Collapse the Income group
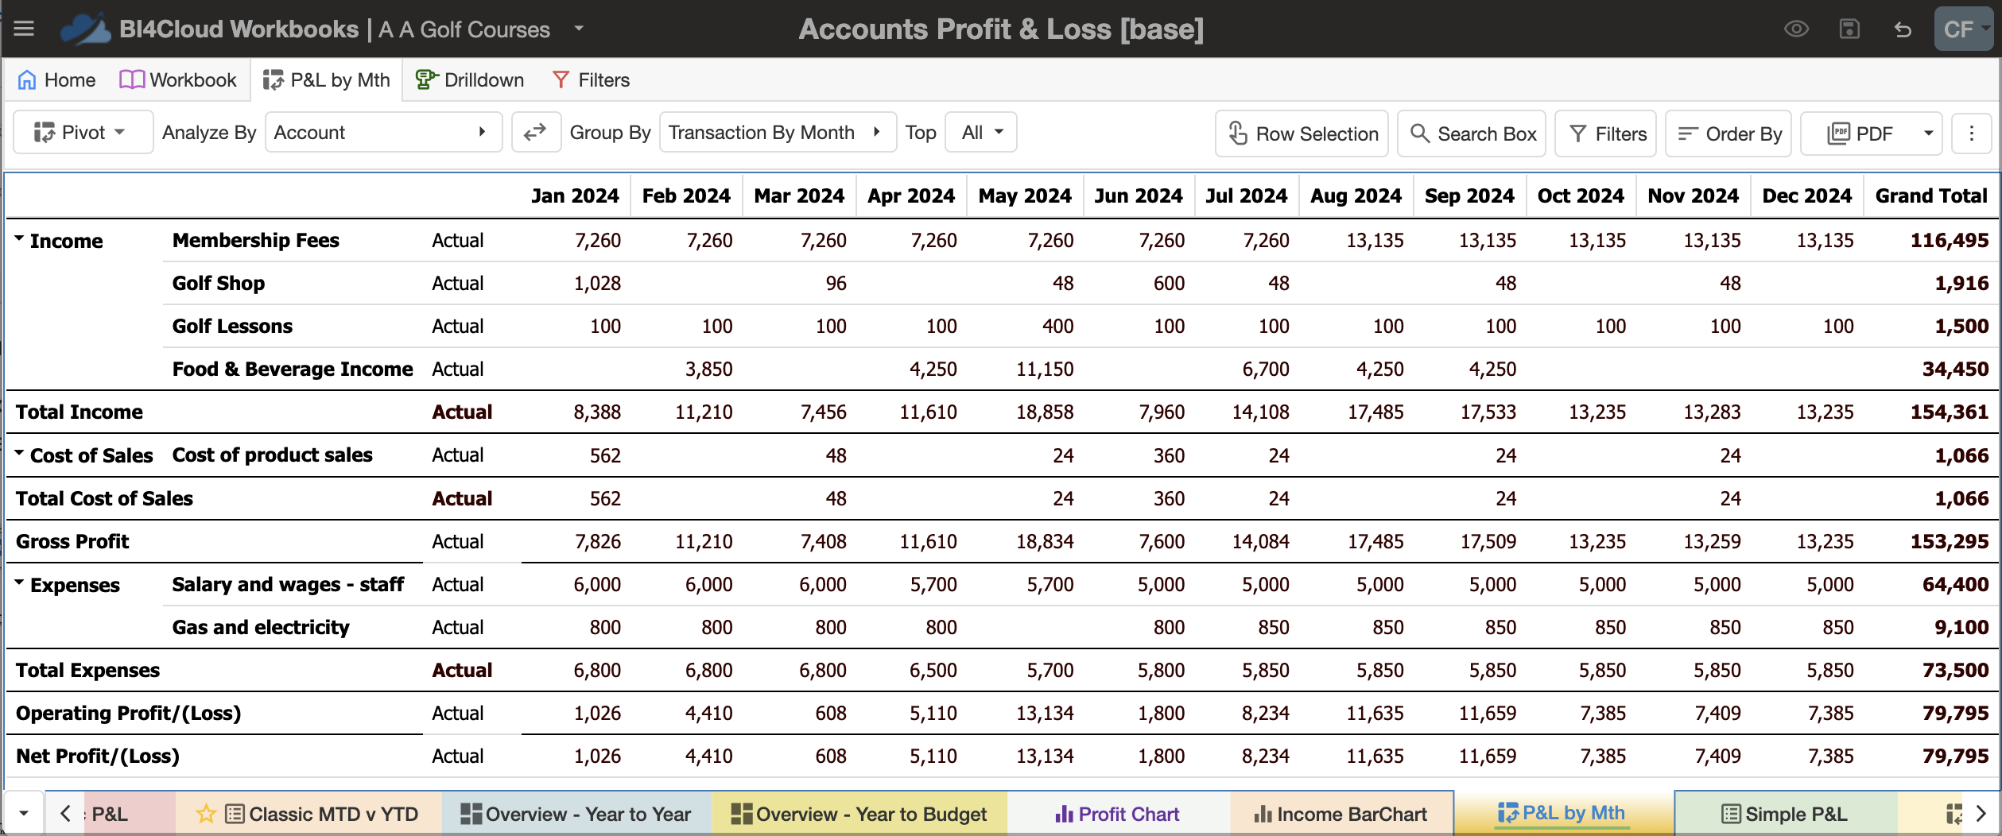Image resolution: width=2002 pixels, height=836 pixels. 19,238
